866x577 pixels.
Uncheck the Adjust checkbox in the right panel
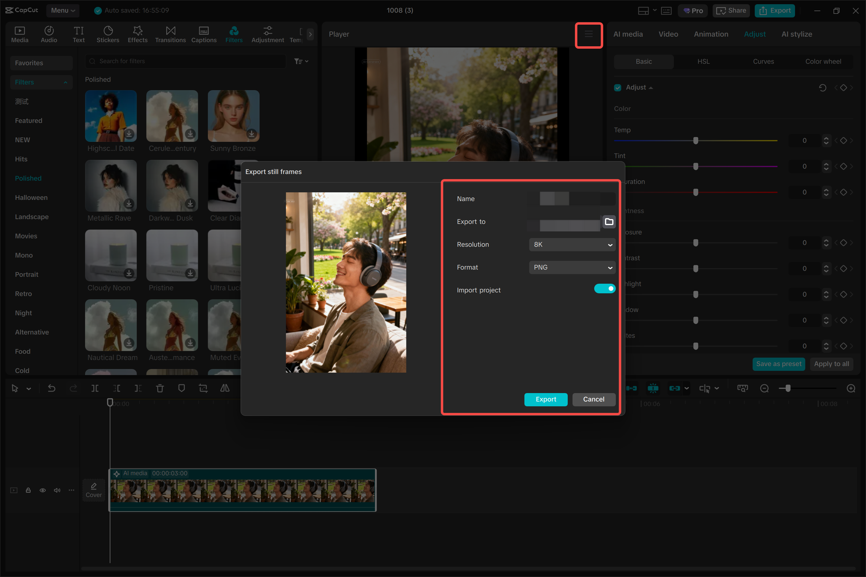pyautogui.click(x=618, y=87)
